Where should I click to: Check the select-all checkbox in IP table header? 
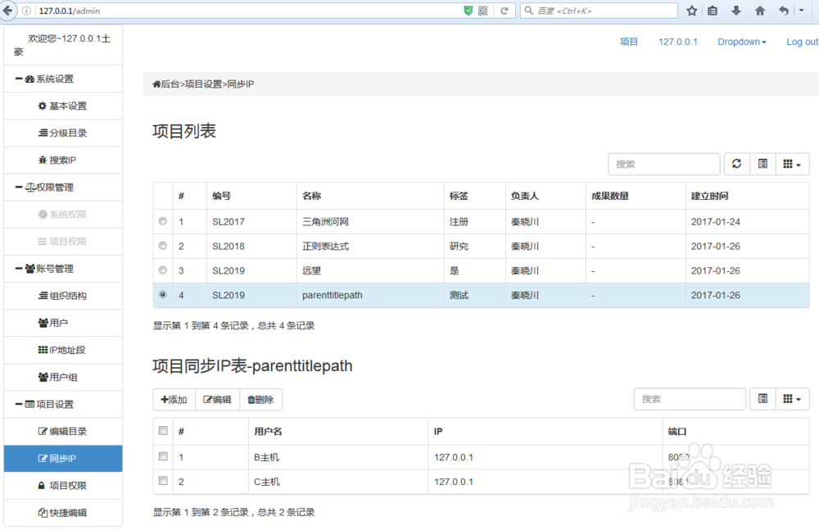[x=162, y=430]
